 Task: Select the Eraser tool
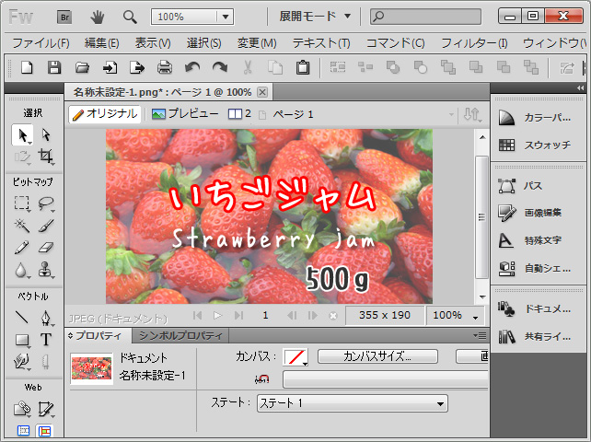click(x=46, y=248)
